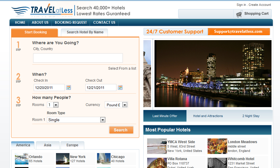Viewport: 280px width, 168px height.
Task: Open the BOOKING REQUEST menu item
Action: (x=71, y=23)
